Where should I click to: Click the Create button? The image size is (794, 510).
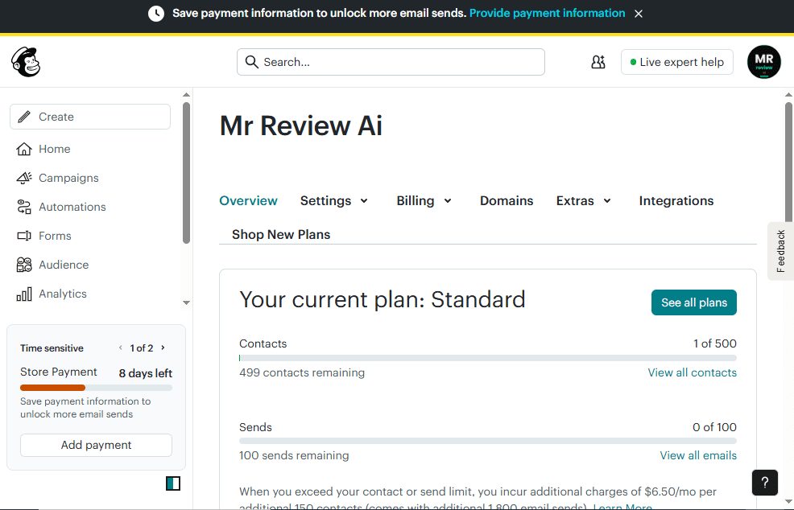(90, 117)
